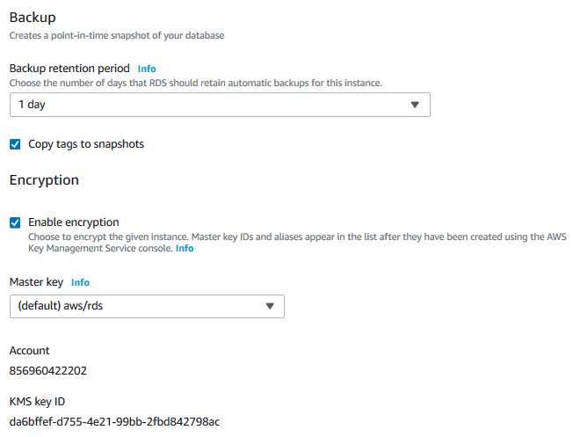Click the arrow on the retention period selector

pyautogui.click(x=416, y=105)
